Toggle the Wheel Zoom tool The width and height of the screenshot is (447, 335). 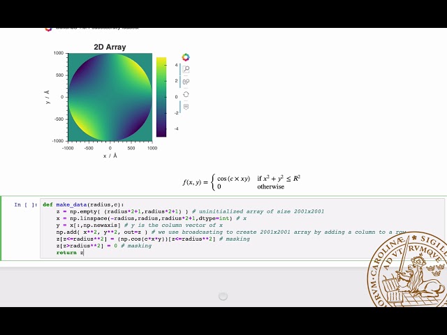pos(186,82)
